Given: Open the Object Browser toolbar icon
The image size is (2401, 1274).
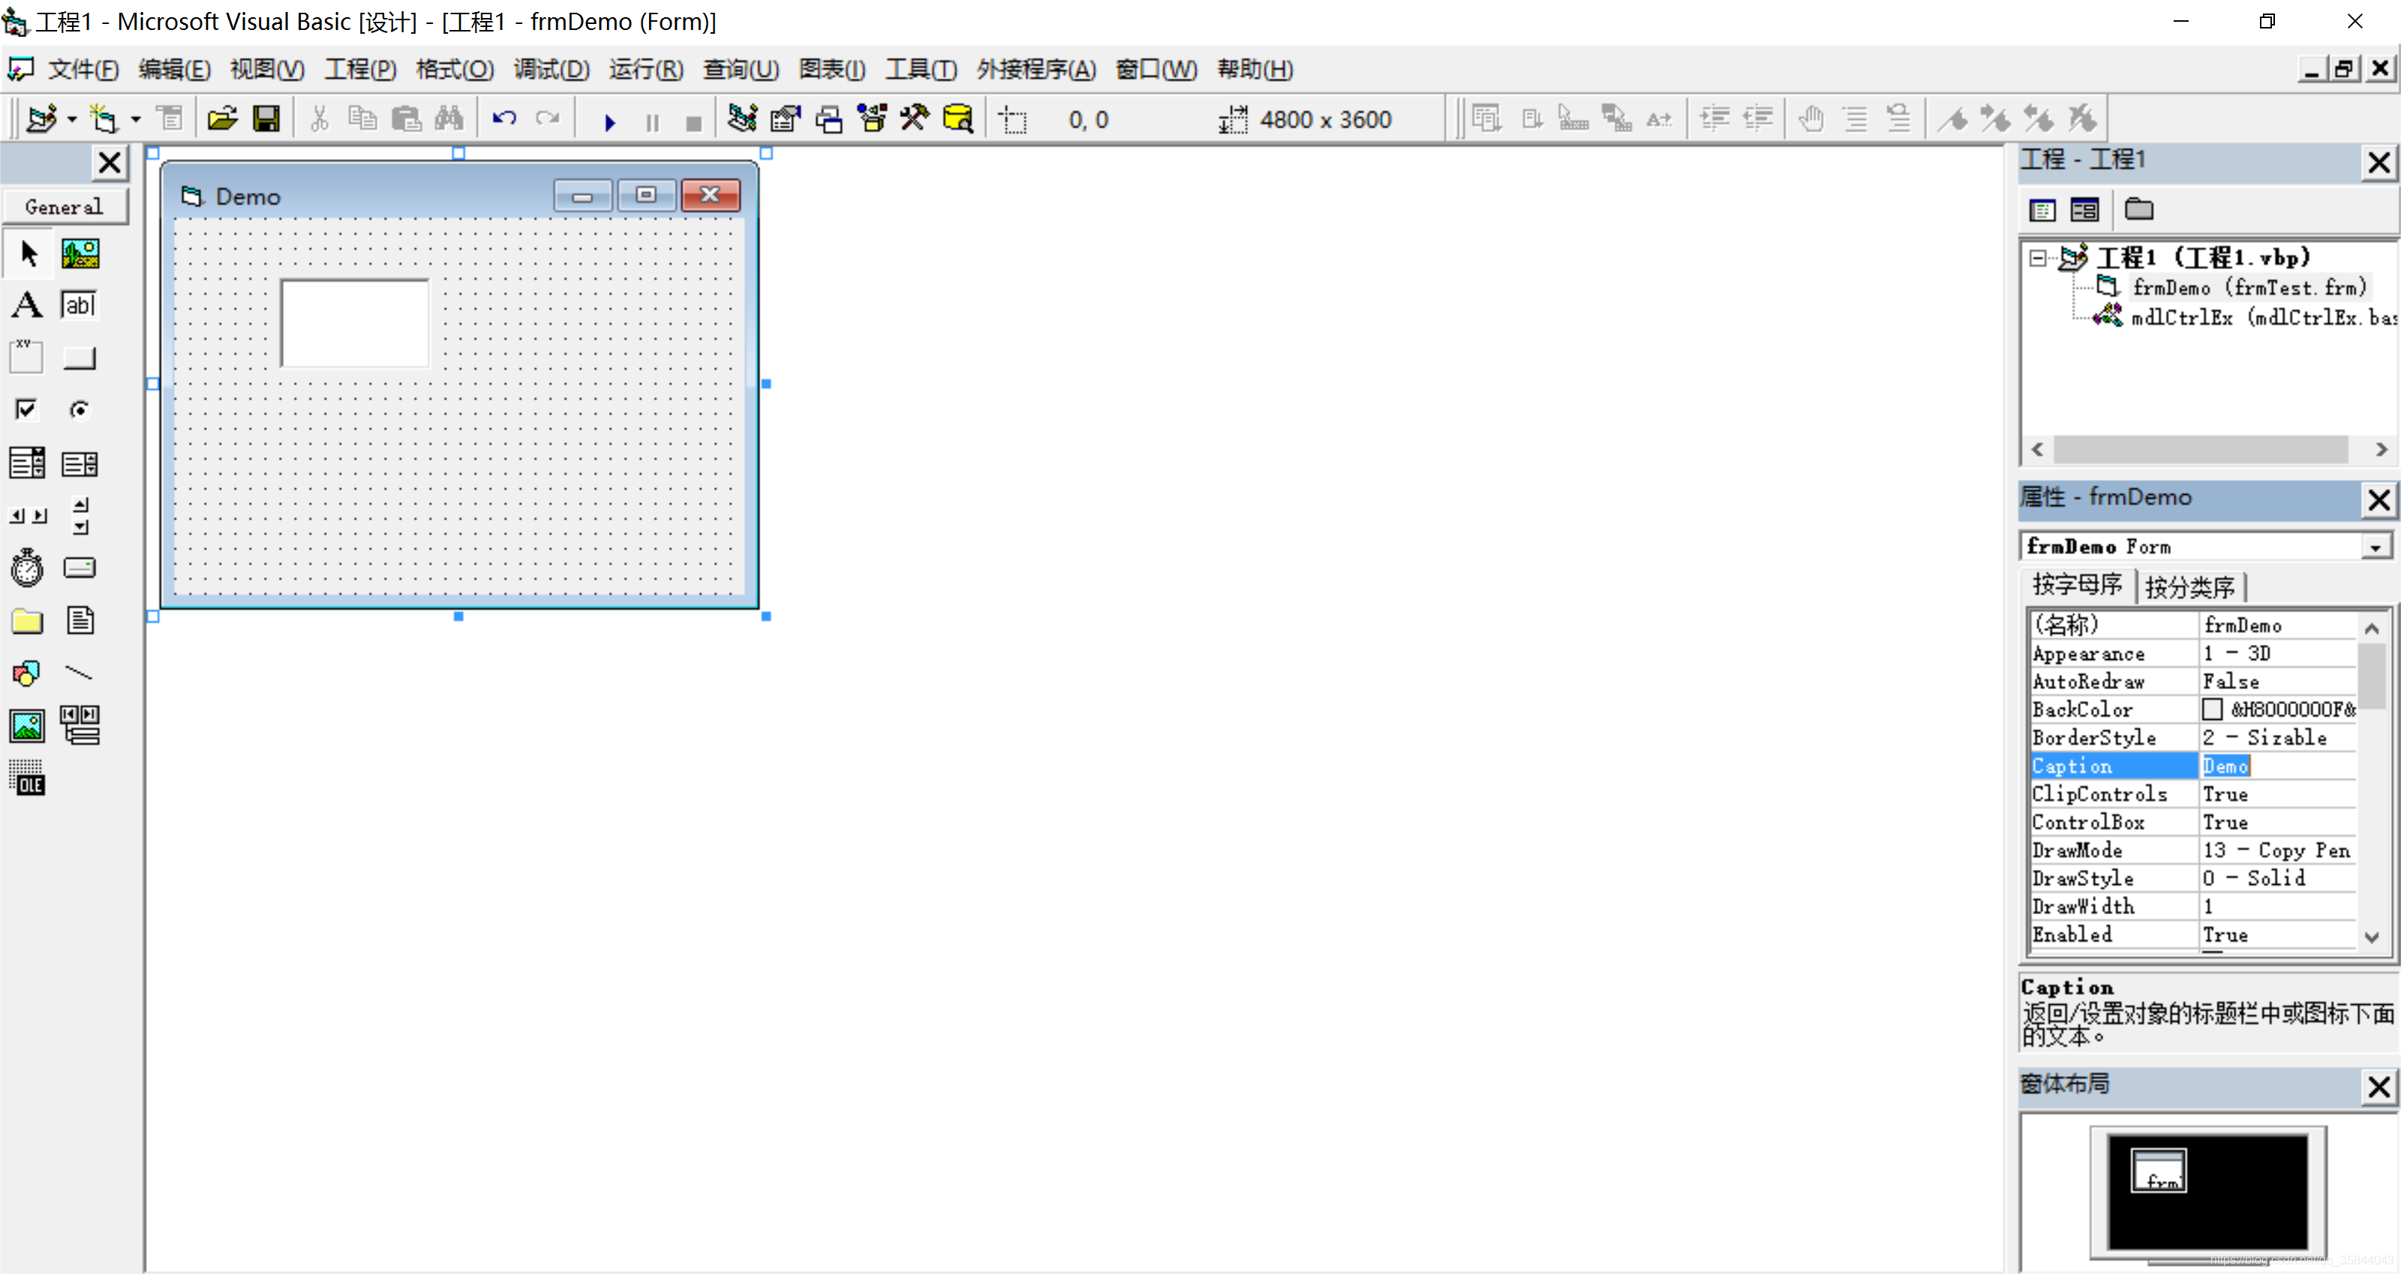Looking at the screenshot, I should [873, 119].
